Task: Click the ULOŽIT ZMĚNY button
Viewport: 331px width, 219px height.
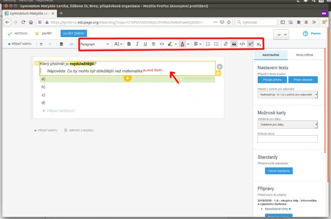Action: pos(74,33)
